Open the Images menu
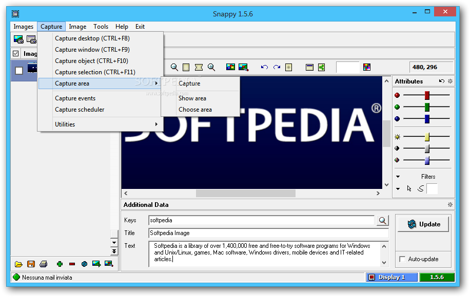470x297 pixels. tap(24, 26)
